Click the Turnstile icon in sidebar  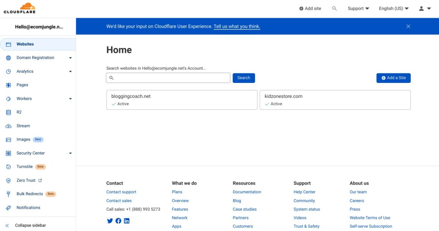(8, 167)
